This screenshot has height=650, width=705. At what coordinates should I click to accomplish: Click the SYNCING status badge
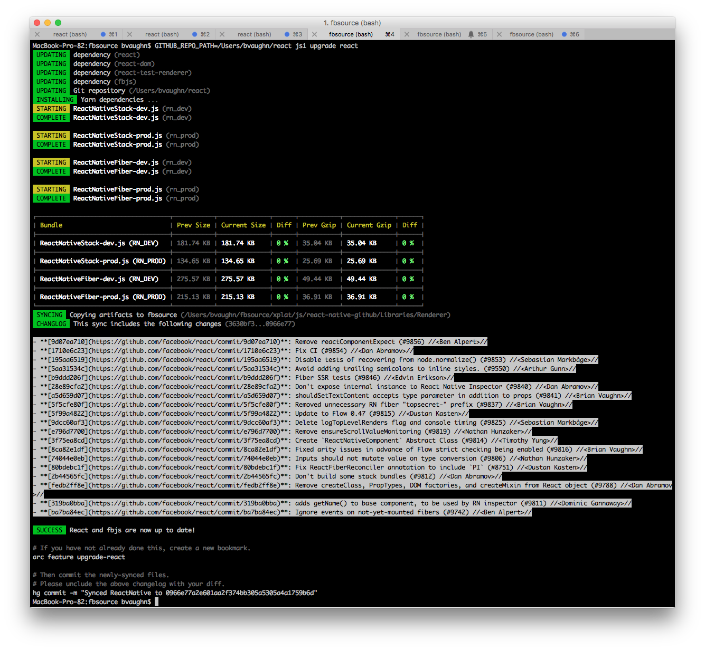(49, 315)
